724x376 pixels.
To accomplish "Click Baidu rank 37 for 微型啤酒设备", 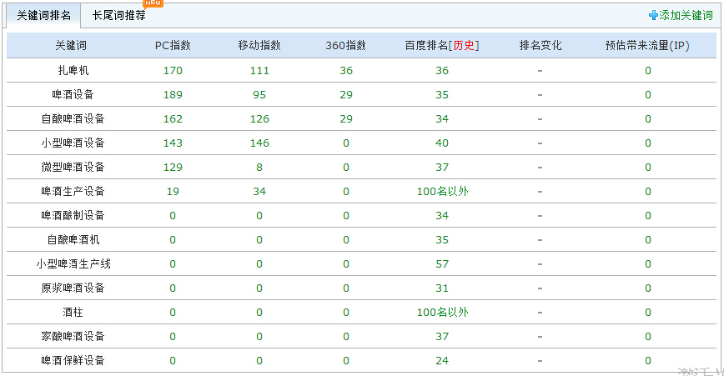I will [442, 167].
